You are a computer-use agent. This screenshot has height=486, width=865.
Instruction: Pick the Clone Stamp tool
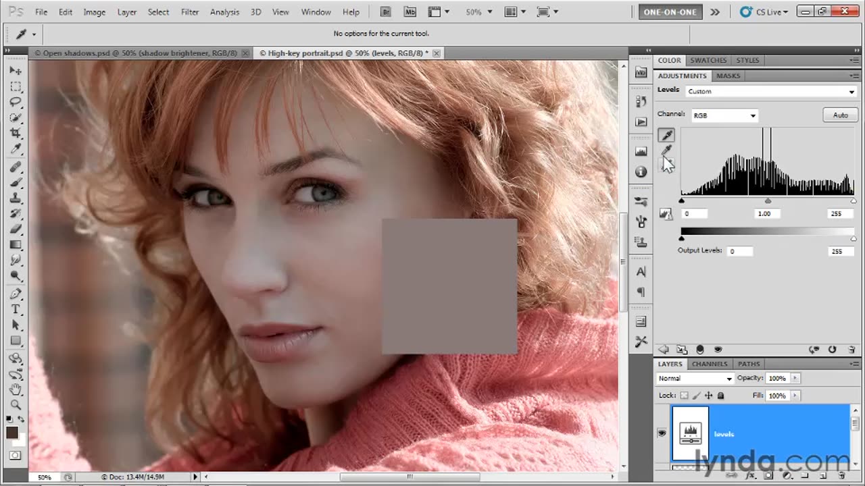[x=16, y=198]
